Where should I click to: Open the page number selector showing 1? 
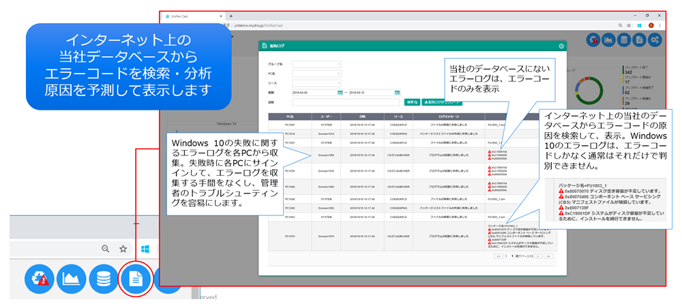[509, 256]
